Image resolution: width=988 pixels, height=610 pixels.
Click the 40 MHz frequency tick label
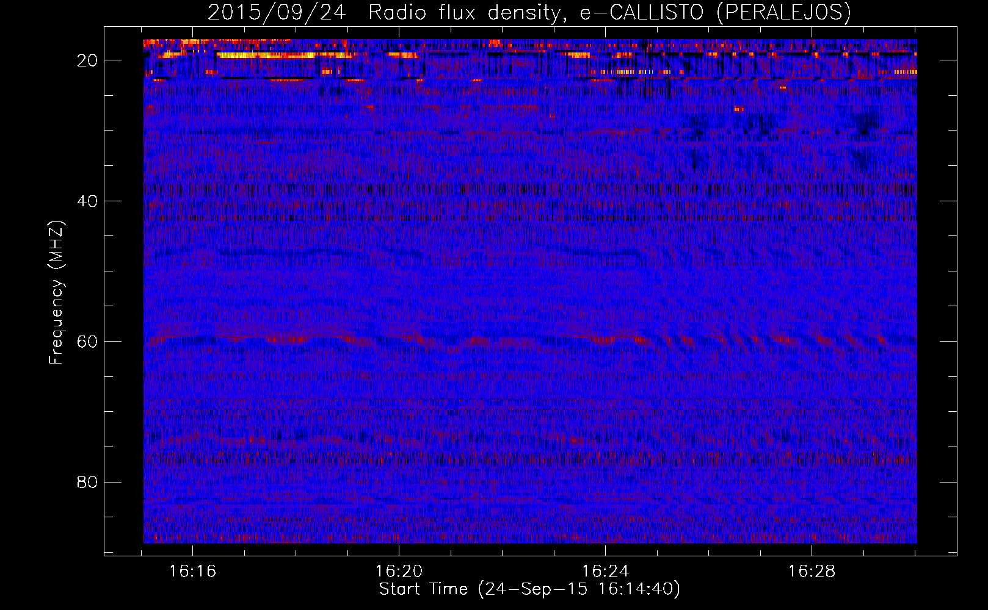[x=88, y=201]
